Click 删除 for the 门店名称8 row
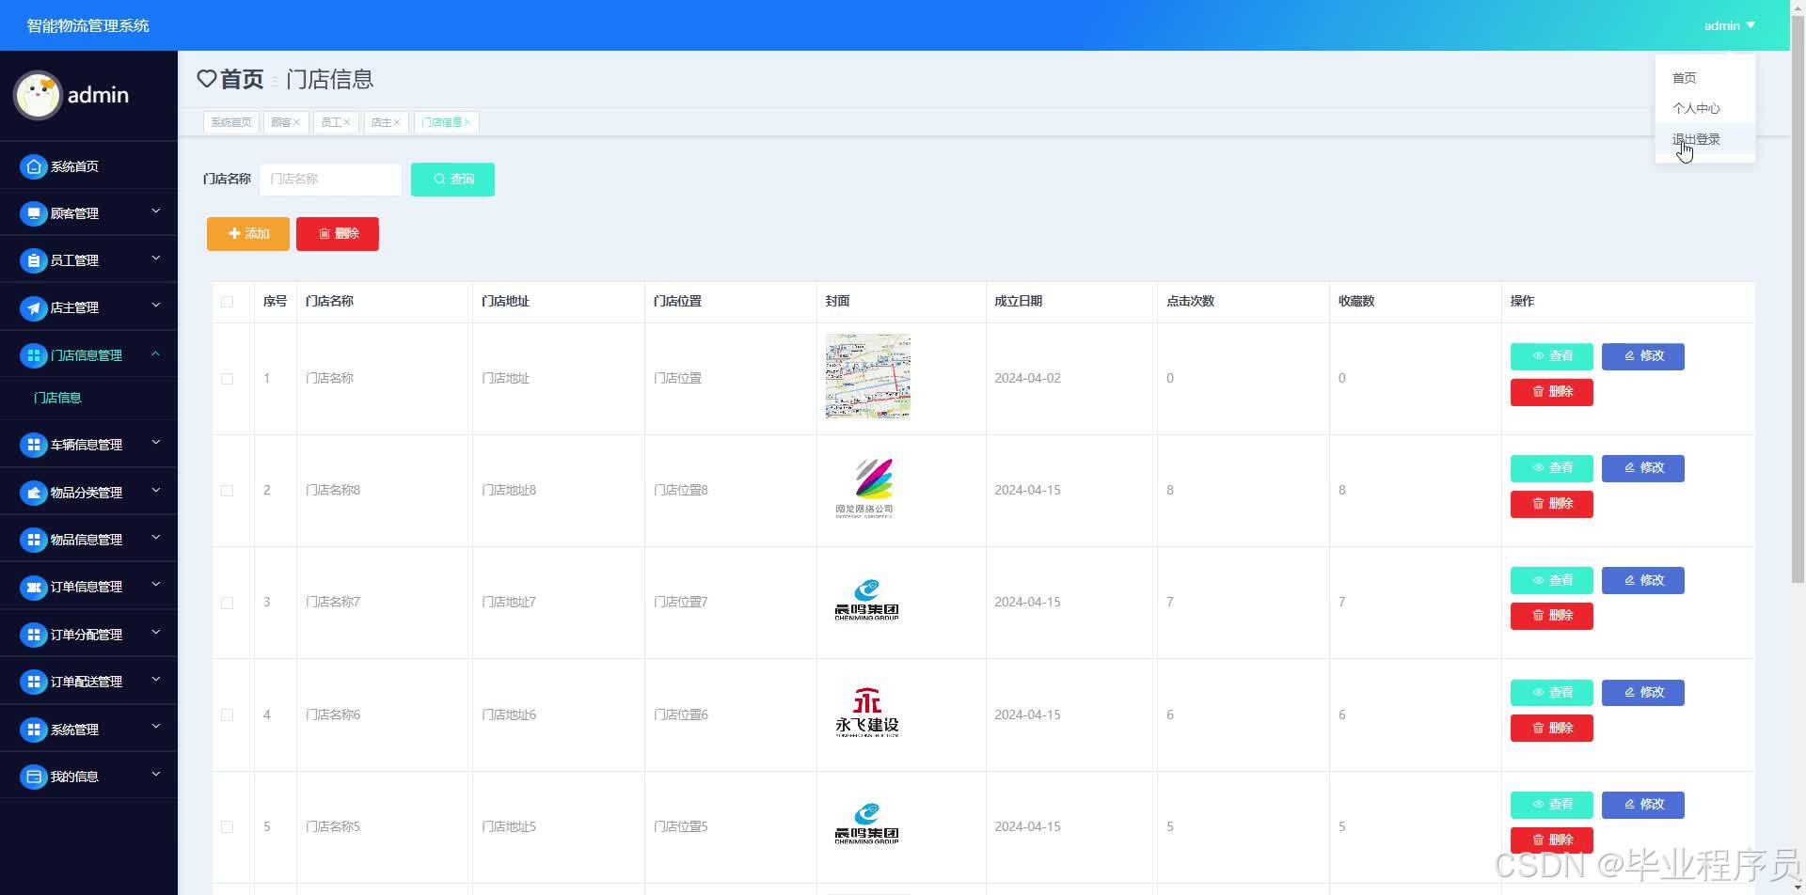The width and height of the screenshot is (1806, 895). (x=1552, y=504)
